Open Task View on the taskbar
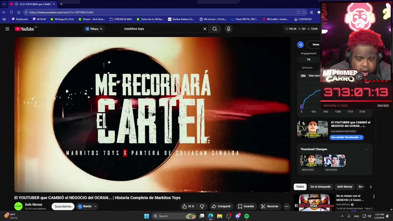393x221 pixels. click(202, 216)
